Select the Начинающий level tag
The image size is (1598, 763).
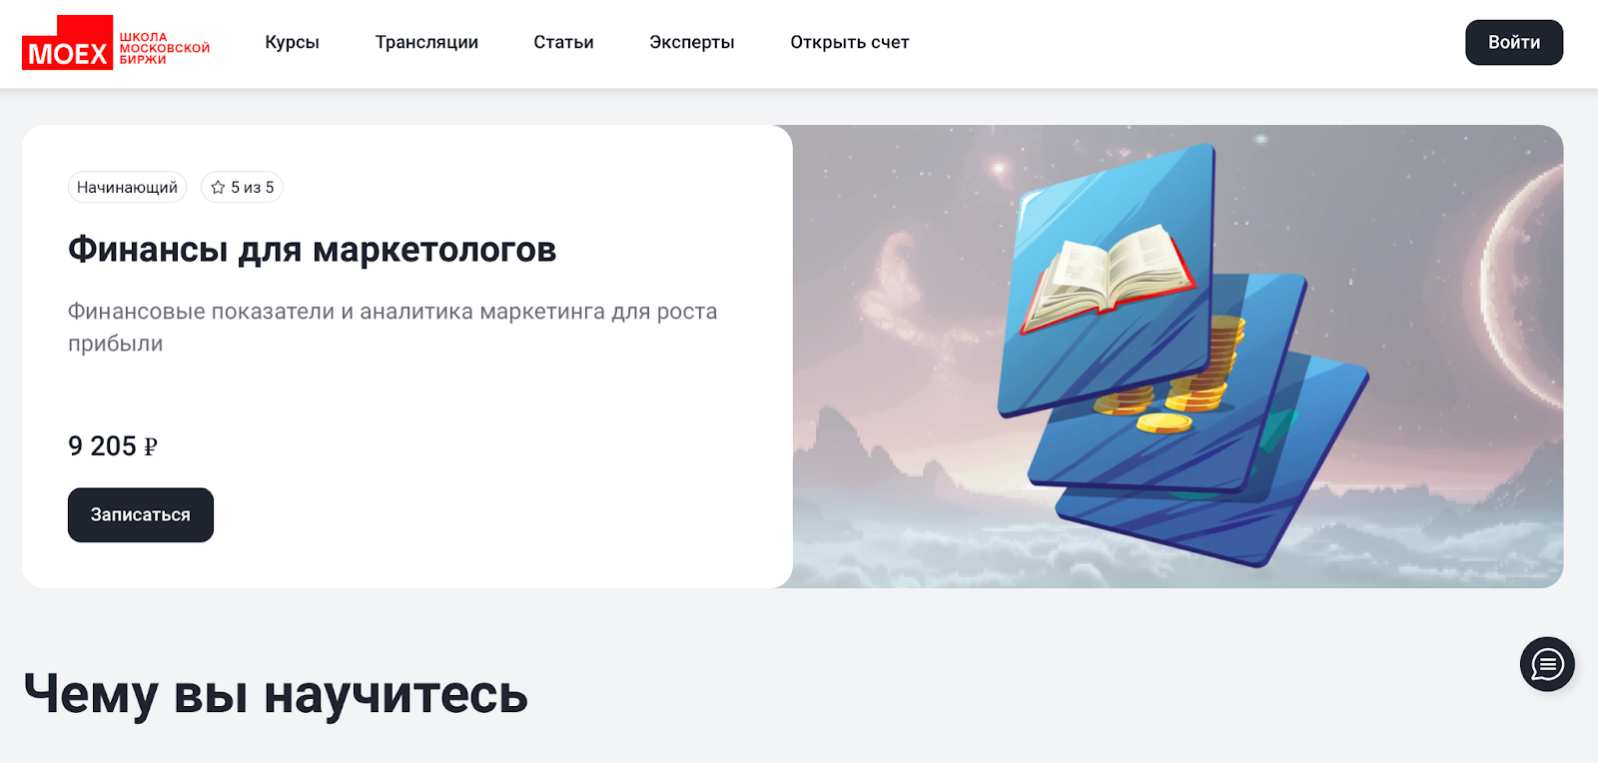click(127, 188)
